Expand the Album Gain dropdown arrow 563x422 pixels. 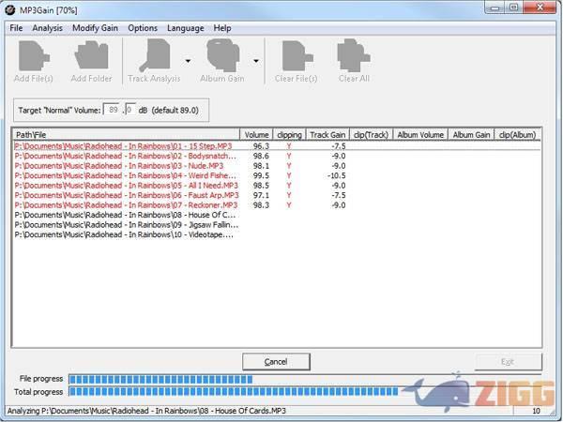255,61
